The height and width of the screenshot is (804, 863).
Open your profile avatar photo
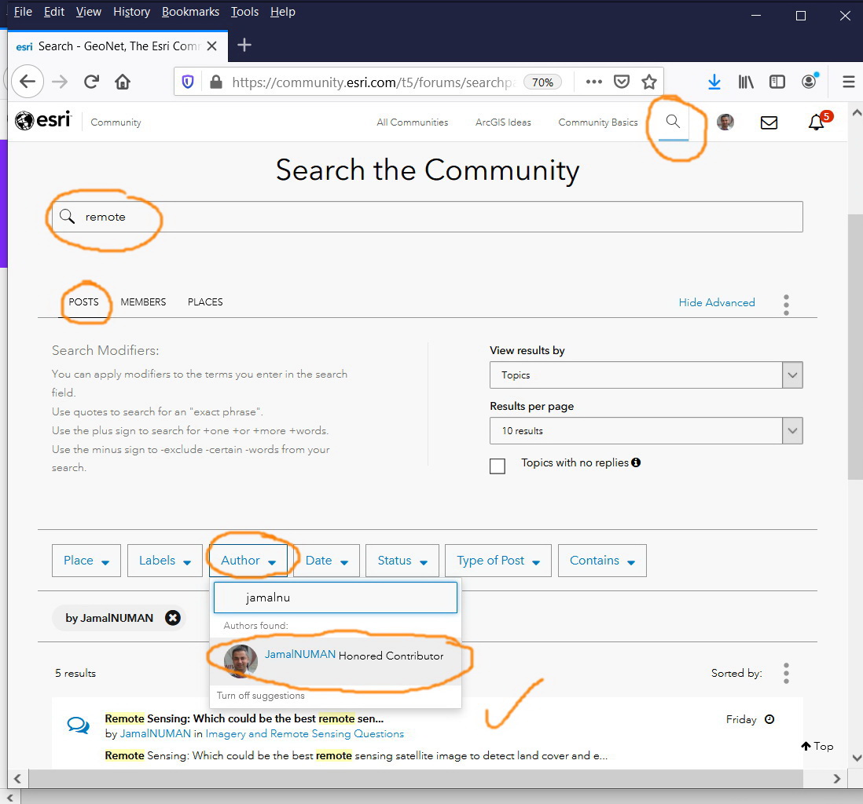(x=725, y=122)
